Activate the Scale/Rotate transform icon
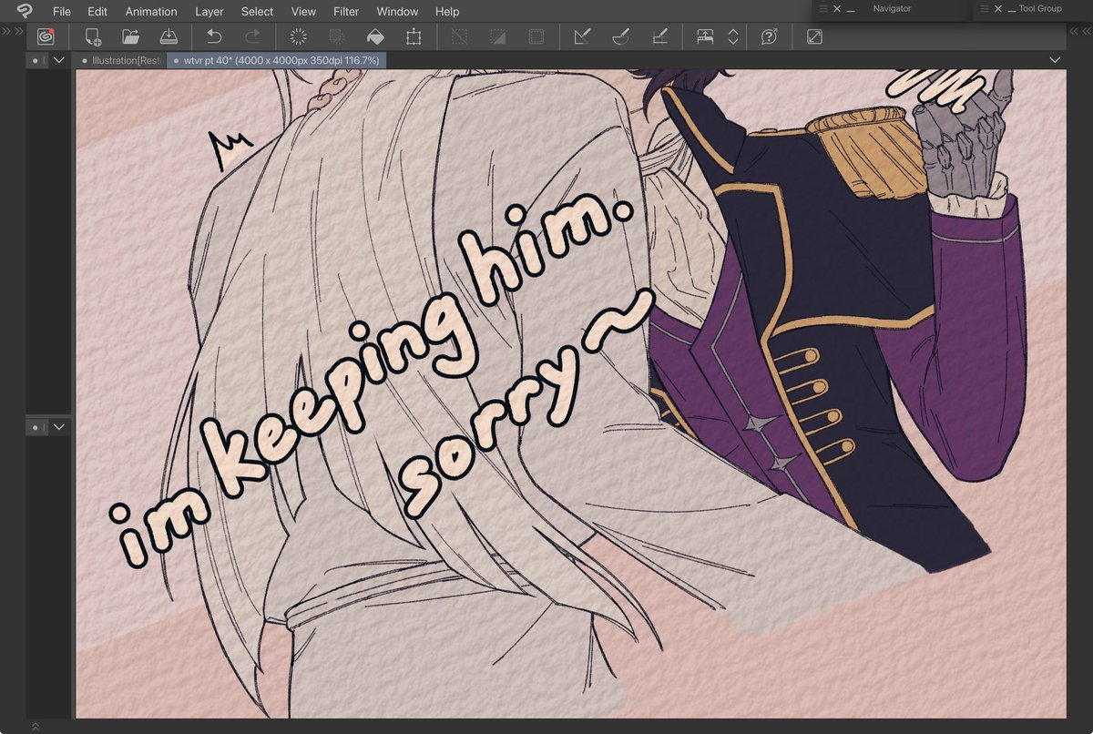Viewport: 1093px width, 734px height. coord(414,37)
